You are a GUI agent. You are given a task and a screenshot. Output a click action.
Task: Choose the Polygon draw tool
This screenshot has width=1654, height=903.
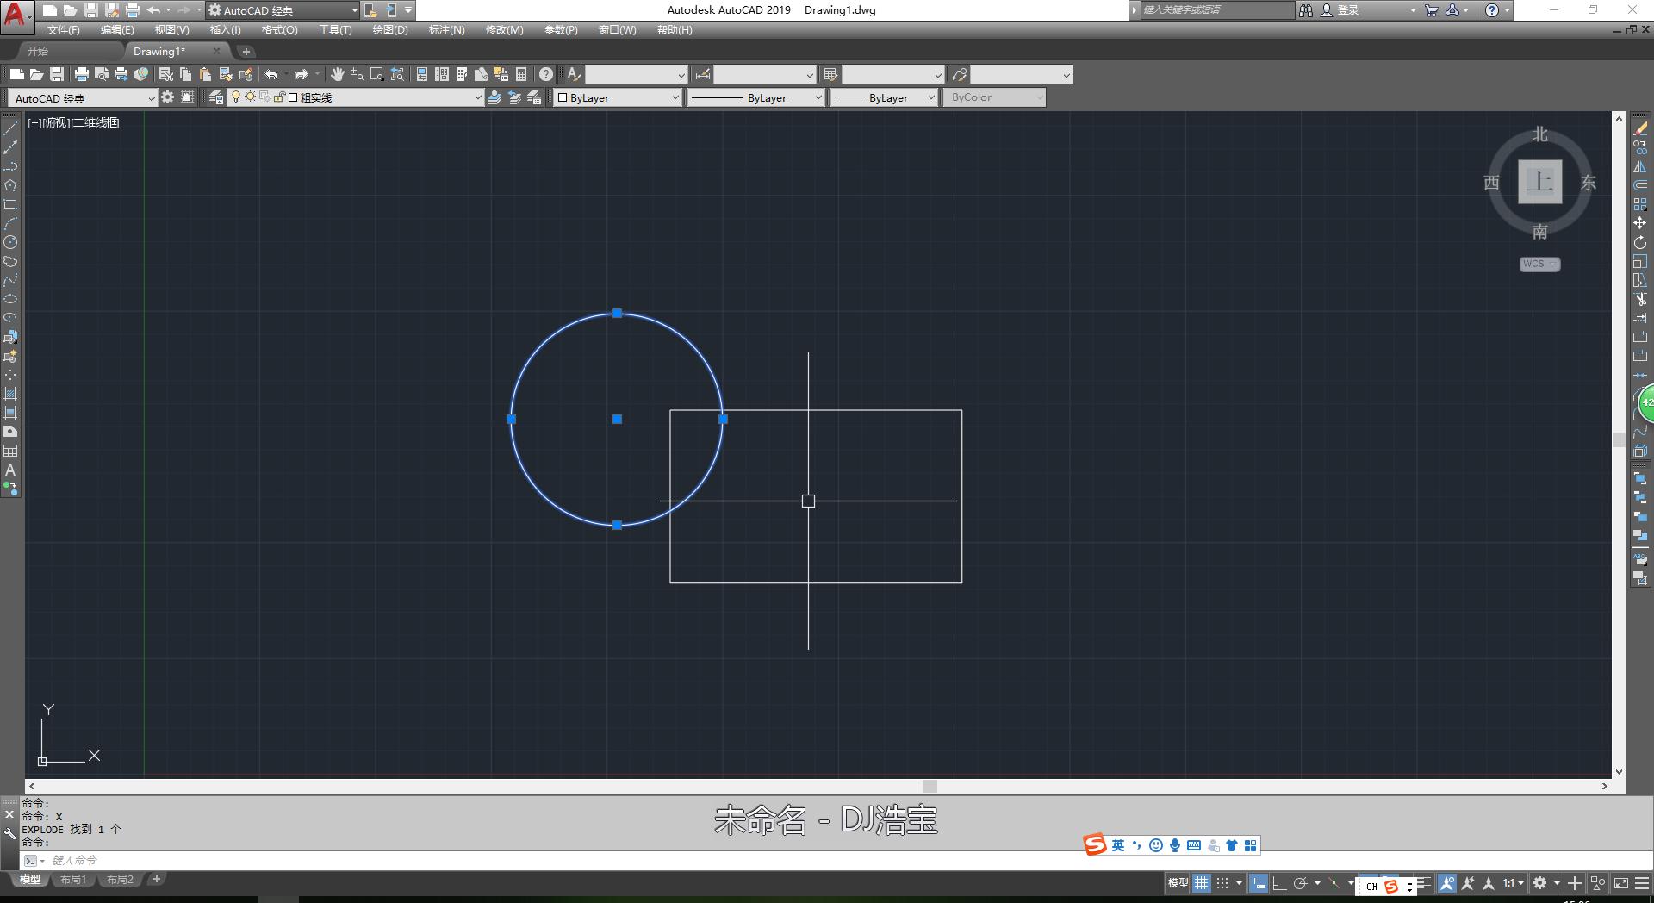point(10,185)
